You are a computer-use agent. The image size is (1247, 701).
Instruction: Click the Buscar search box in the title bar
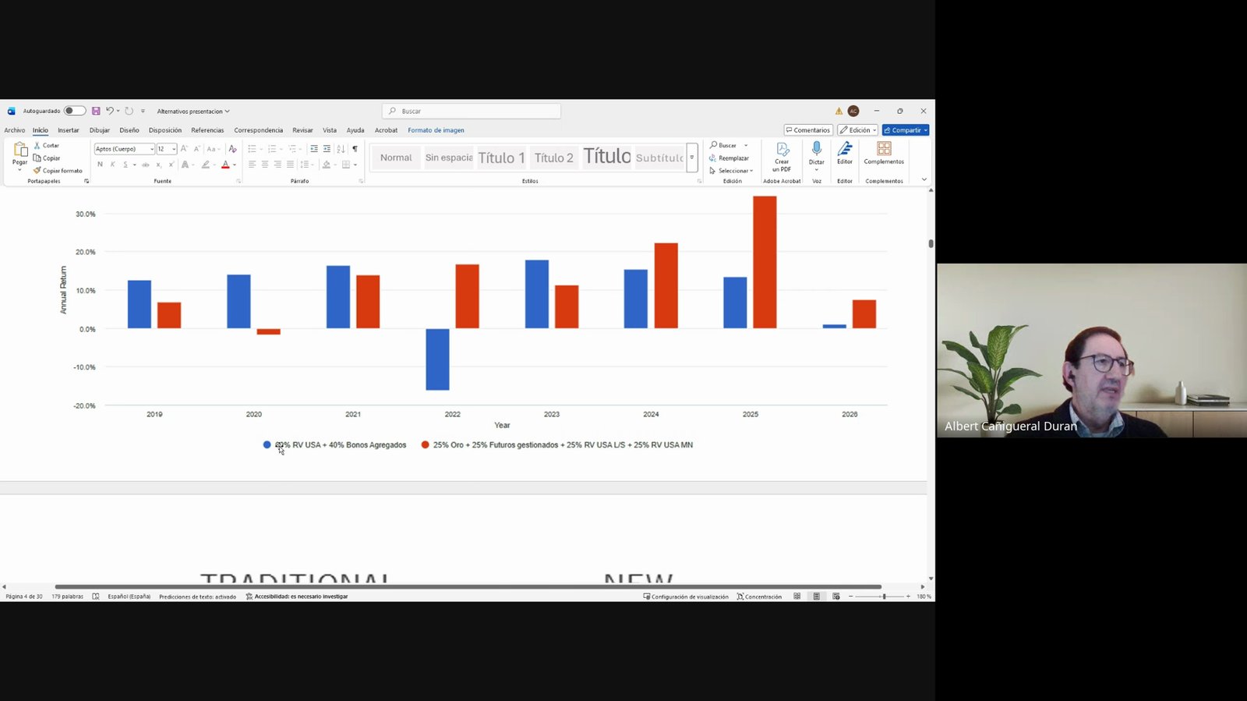click(x=472, y=111)
